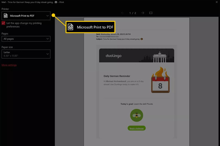Viewport: 220px width, 146px height.
Task: Click the Subject line in the email preview
Action: coord(119,39)
